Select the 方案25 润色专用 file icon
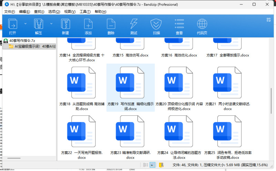This screenshot has width=276, height=171. [227, 131]
